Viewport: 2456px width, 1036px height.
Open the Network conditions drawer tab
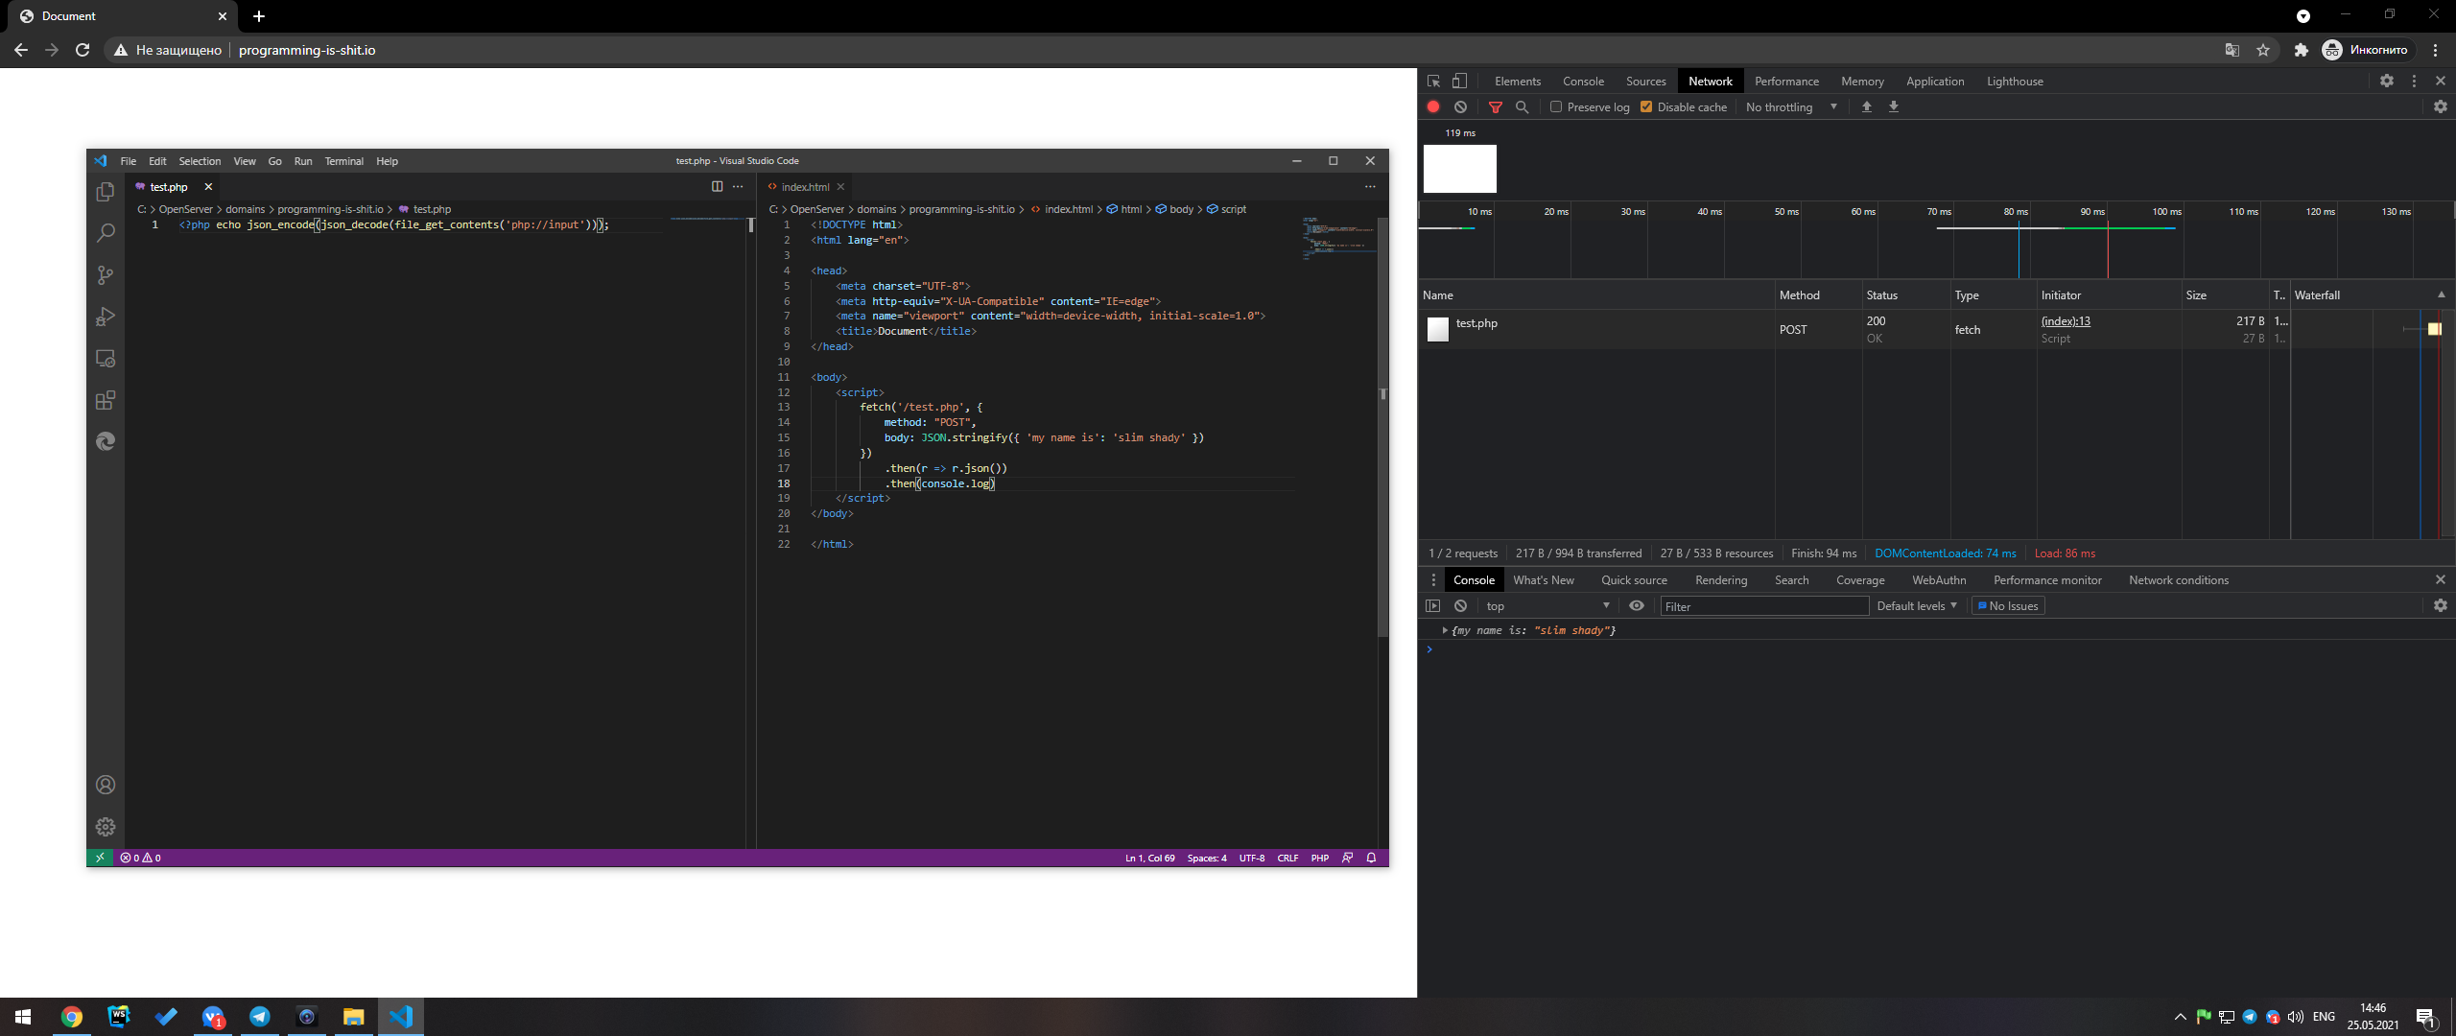tap(2179, 580)
